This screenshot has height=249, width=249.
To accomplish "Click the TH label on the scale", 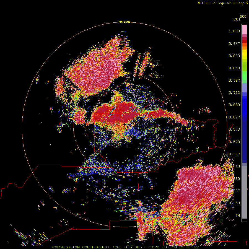I will pos(238,215).
